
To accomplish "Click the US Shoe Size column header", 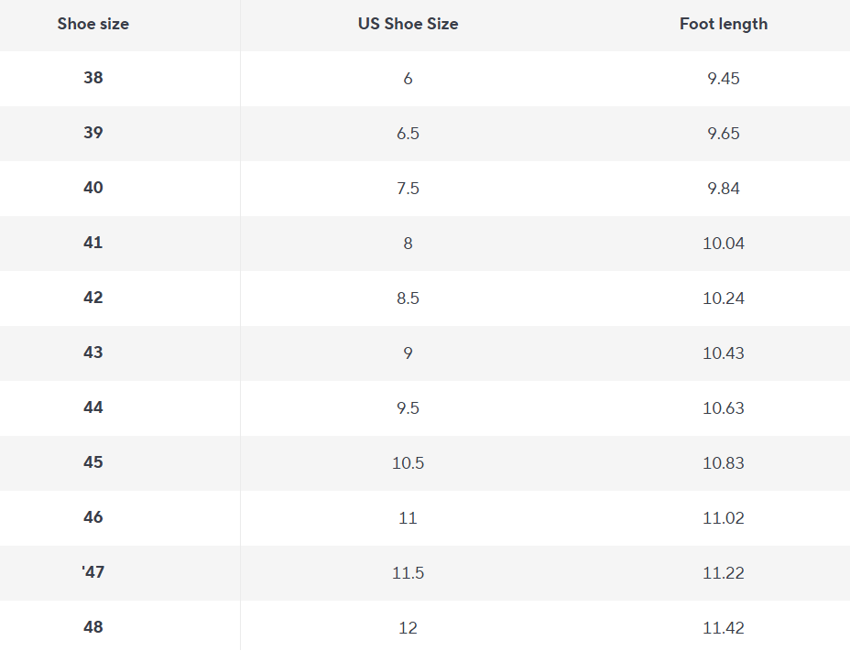I will click(x=408, y=24).
